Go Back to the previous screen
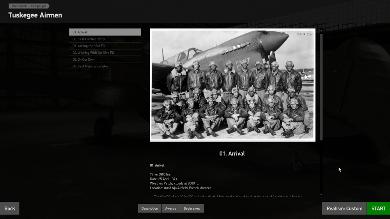This screenshot has height=219, width=390. point(10,208)
